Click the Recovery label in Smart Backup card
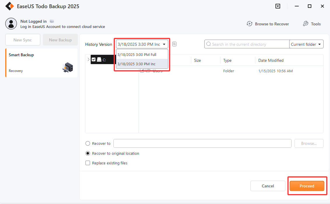 [x=16, y=71]
